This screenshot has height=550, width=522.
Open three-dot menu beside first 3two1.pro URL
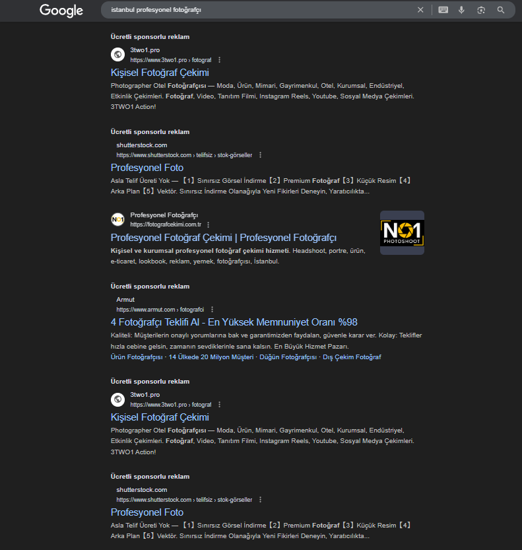[x=220, y=60]
